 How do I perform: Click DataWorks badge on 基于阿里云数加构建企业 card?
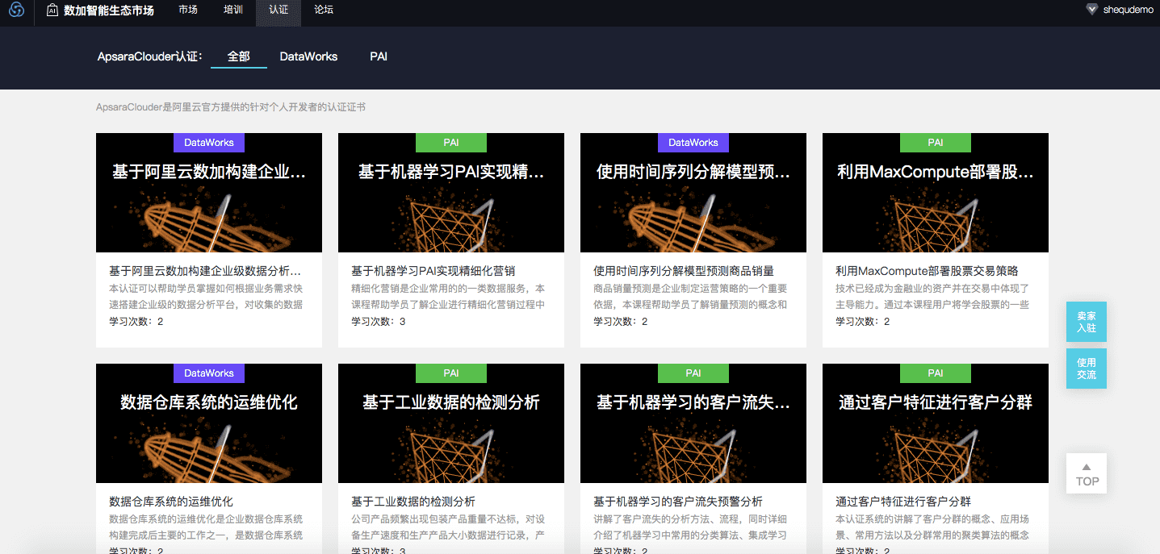(x=209, y=143)
